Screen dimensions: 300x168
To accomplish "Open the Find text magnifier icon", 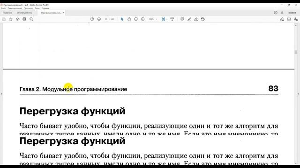I will (31, 19).
